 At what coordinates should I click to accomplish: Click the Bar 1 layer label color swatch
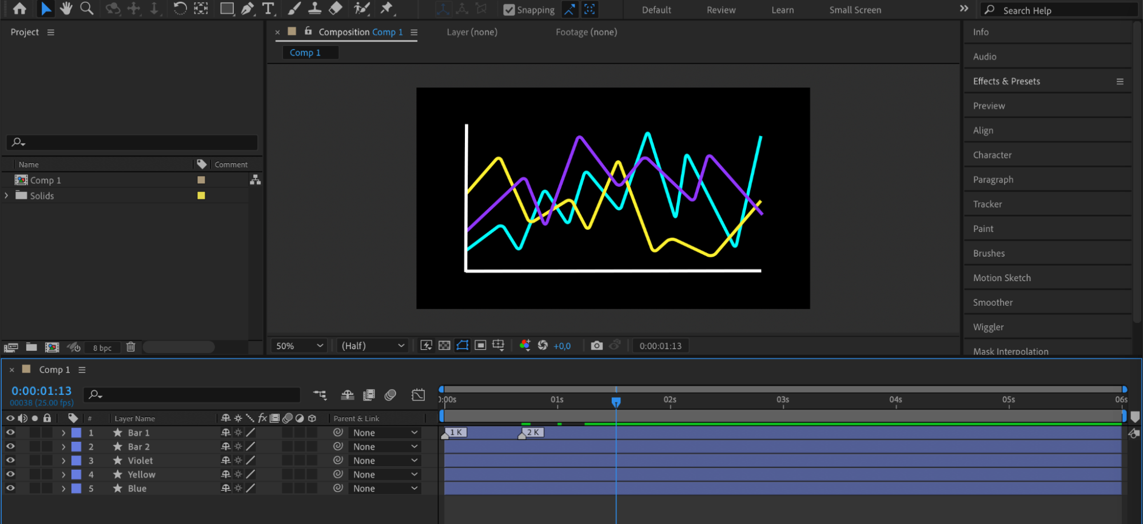click(x=76, y=433)
